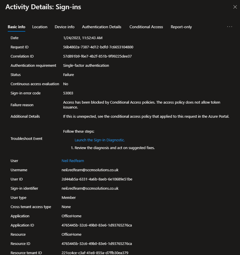Select the Device info tab
The width and height of the screenshot is (240, 255).
(x=65, y=27)
